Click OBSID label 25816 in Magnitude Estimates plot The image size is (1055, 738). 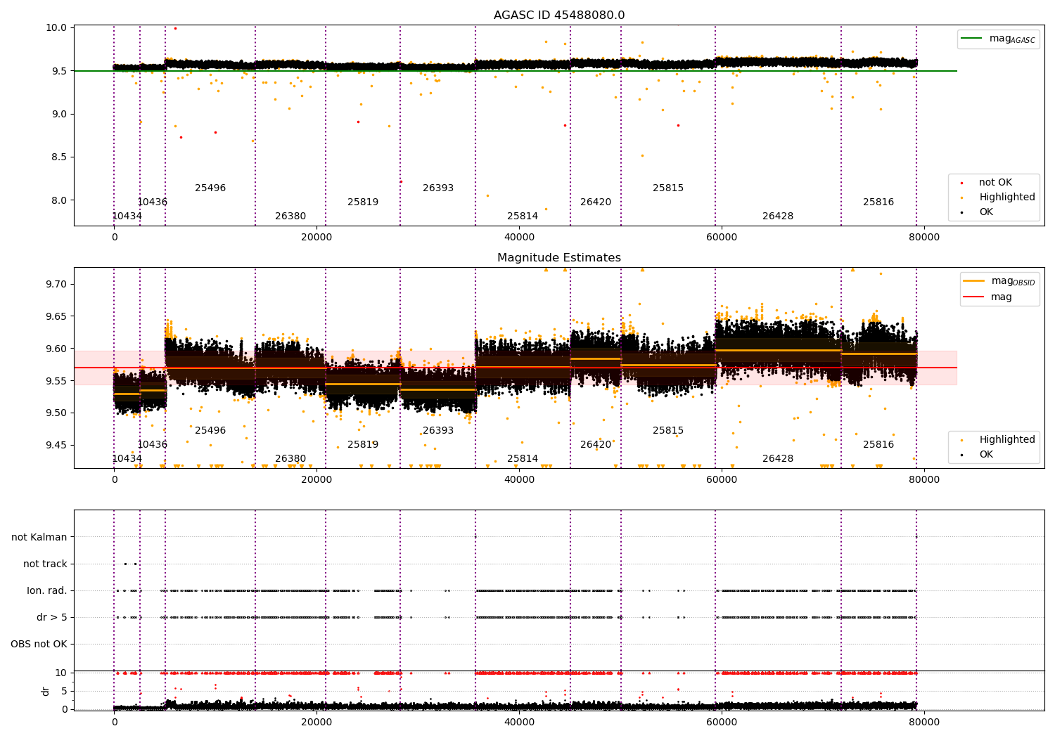878,445
